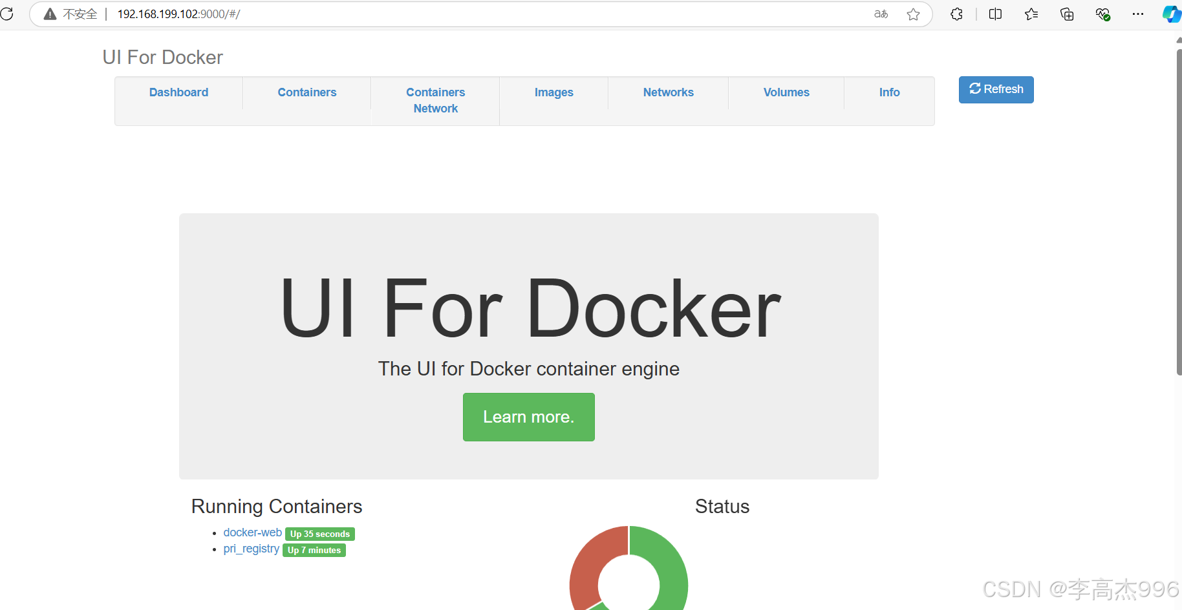
Task: Go to the Images tab
Action: coord(553,92)
